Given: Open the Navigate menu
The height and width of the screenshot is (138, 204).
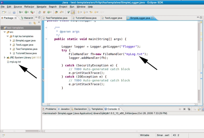Looking at the screenshot, I should point(41,6).
